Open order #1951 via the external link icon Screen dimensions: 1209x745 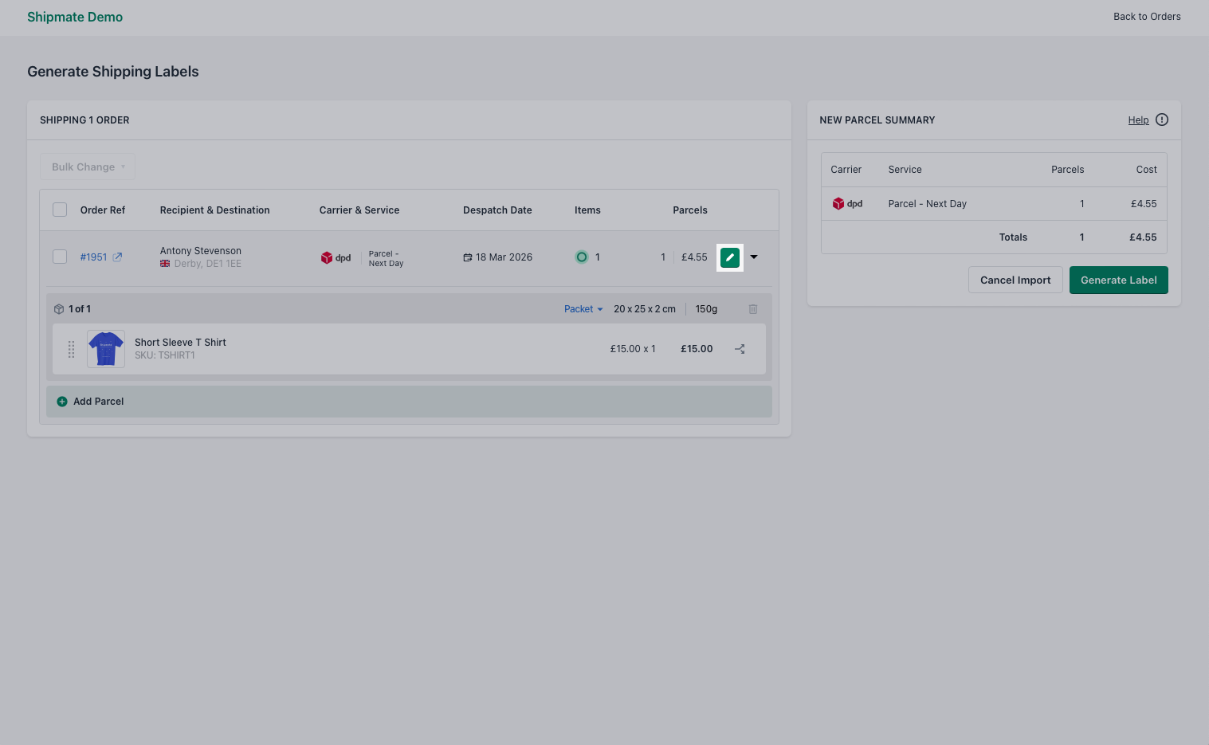116,257
